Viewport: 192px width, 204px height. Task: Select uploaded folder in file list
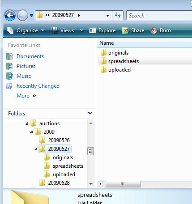pyautogui.click(x=119, y=70)
